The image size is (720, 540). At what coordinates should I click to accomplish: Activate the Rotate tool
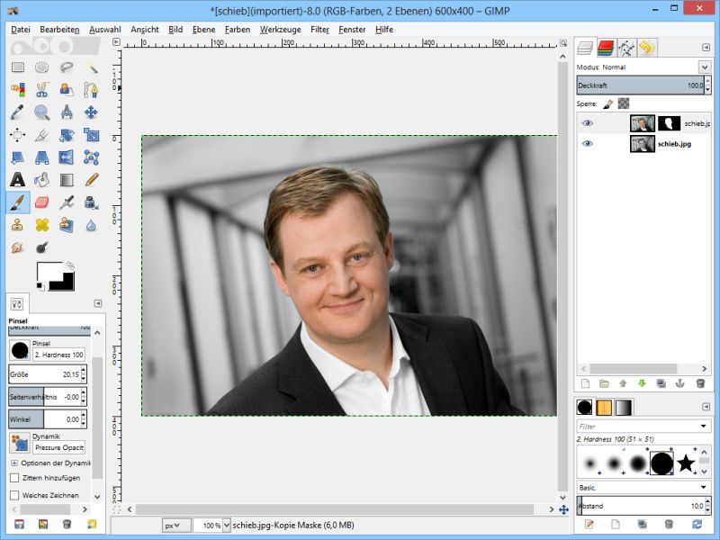(67, 135)
